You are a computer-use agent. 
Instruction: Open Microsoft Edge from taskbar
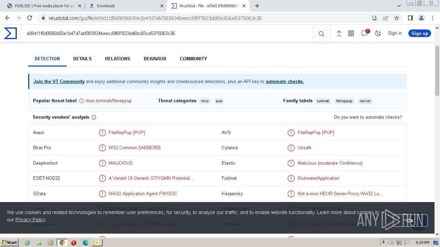pos(86,243)
